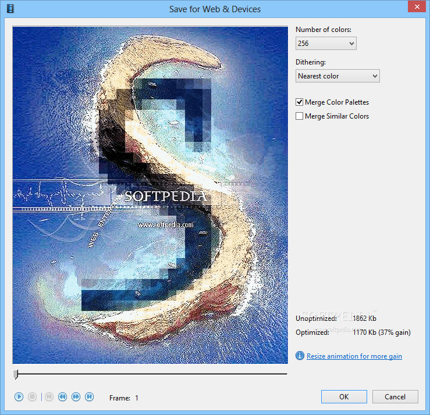
Task: Click the frame slider thumb
Action: [x=16, y=374]
